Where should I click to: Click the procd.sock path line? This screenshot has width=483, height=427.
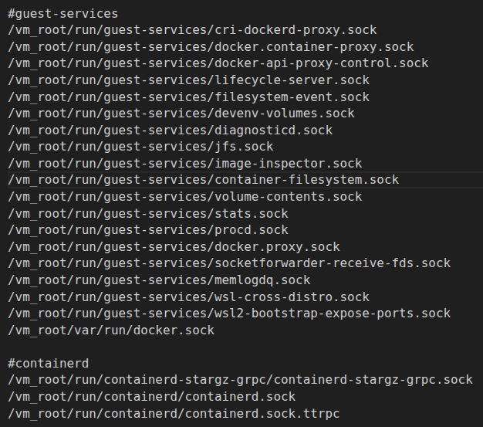pyautogui.click(x=147, y=230)
